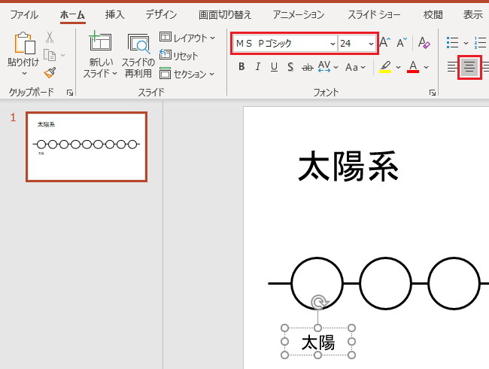Click the bulleted list icon
The width and height of the screenshot is (489, 369).
tap(452, 42)
